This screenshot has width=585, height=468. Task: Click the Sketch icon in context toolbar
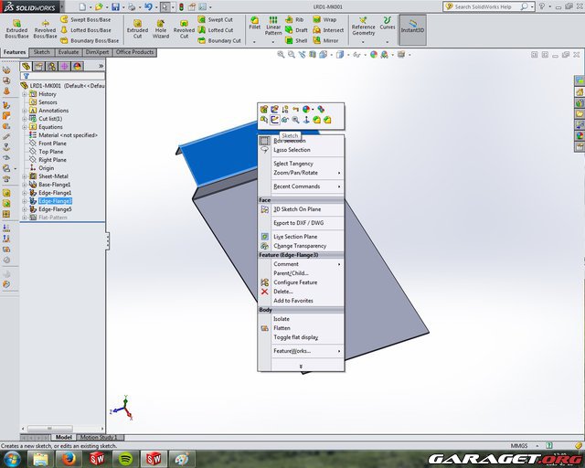tap(273, 120)
